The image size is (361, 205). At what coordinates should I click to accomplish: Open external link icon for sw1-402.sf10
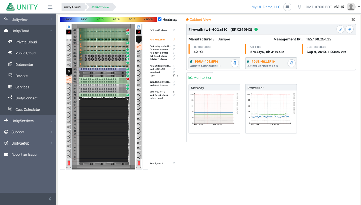pos(174,92)
